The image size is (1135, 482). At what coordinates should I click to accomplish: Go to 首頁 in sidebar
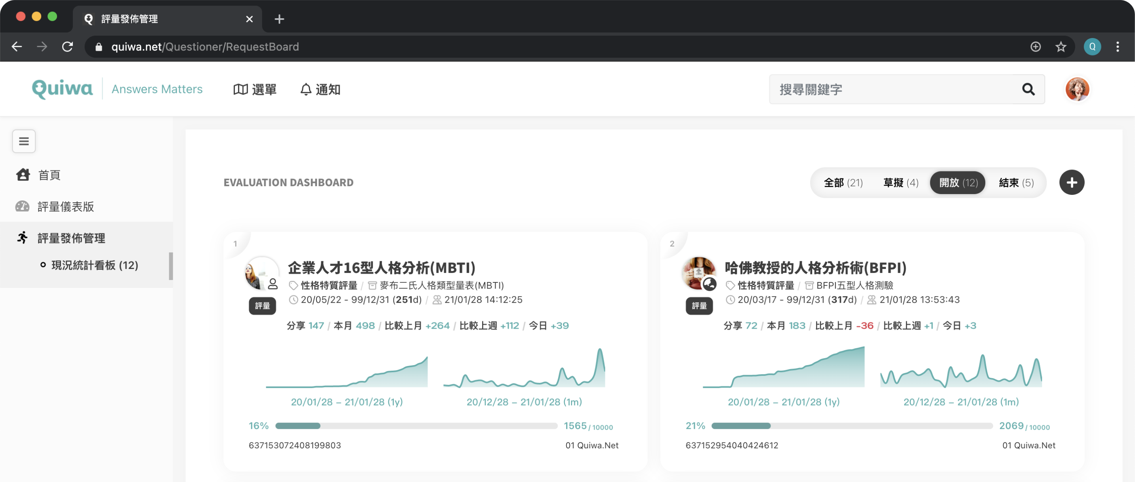click(x=38, y=175)
